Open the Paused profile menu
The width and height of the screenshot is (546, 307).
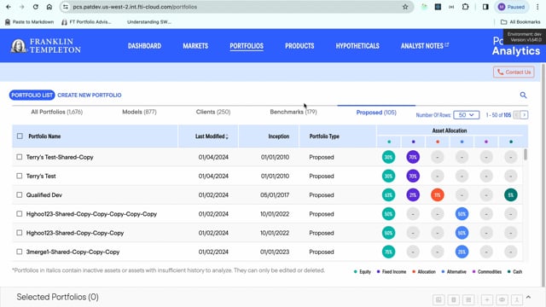point(512,7)
